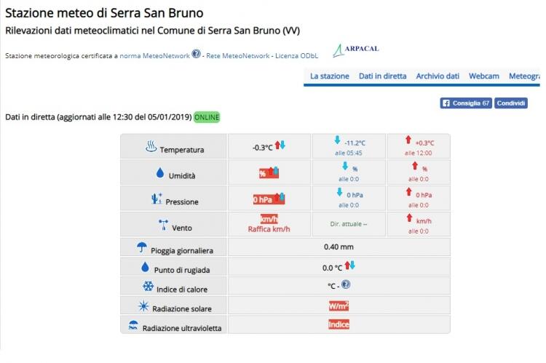Open the Archivio dati tab
This screenshot has width=546, height=363.
[x=438, y=76]
